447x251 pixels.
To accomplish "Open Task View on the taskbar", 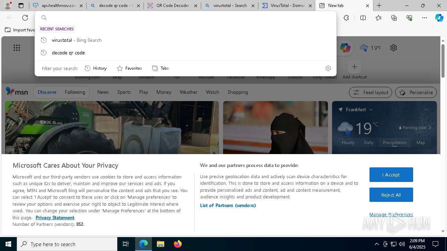I will (126, 244).
